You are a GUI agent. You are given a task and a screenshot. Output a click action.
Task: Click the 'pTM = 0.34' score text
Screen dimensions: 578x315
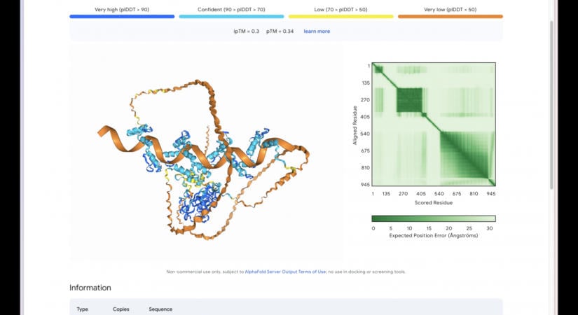(x=280, y=31)
